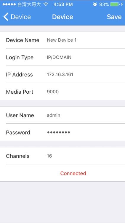The height and width of the screenshot is (223, 125).
Task: Open the Login Type selector
Action: 62,57
